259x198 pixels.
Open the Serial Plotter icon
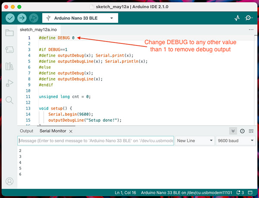pyautogui.click(x=237, y=18)
